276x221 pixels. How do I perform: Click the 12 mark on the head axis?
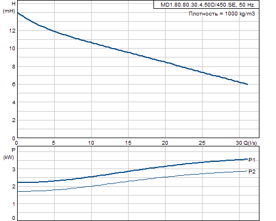coord(12,31)
